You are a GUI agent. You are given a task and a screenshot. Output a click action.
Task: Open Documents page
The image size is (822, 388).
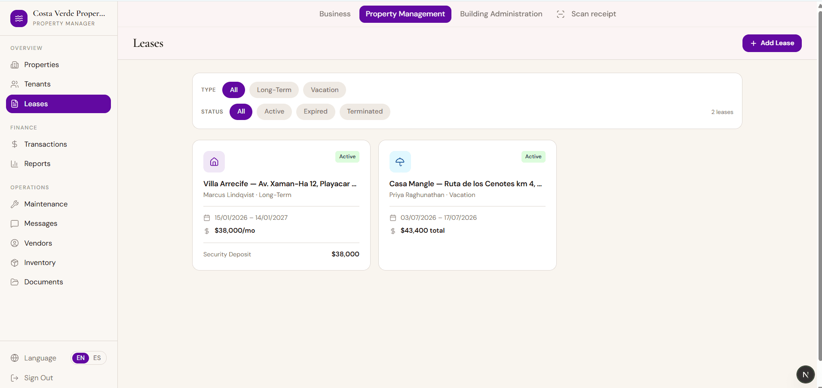pyautogui.click(x=58, y=282)
